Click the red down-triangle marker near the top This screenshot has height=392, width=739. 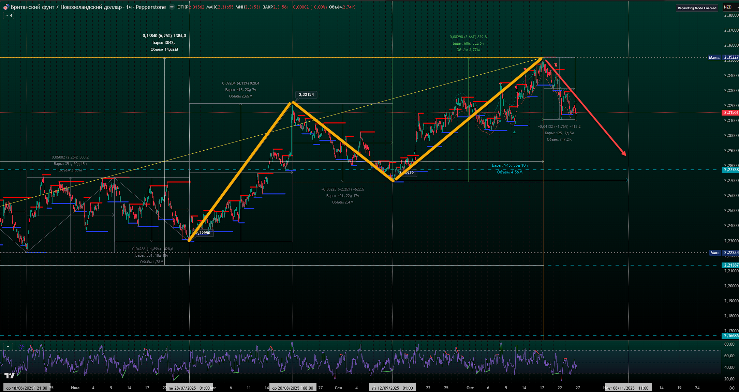point(556,65)
